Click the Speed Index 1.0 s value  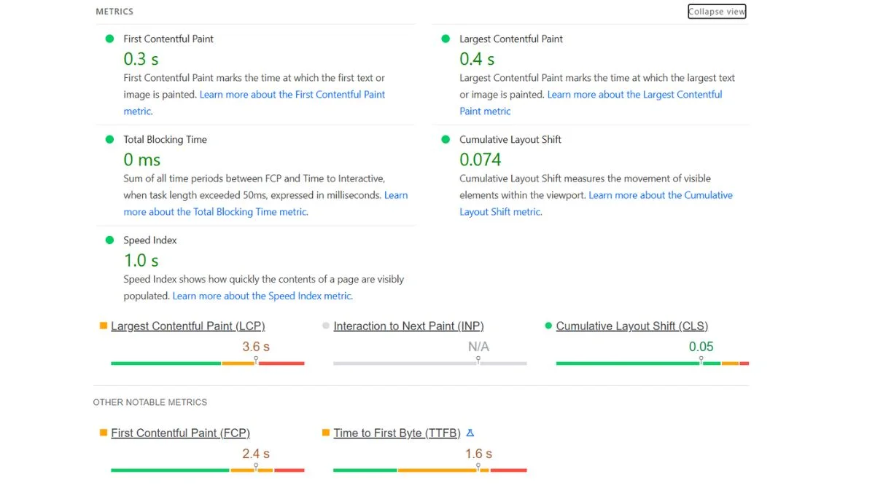click(141, 260)
